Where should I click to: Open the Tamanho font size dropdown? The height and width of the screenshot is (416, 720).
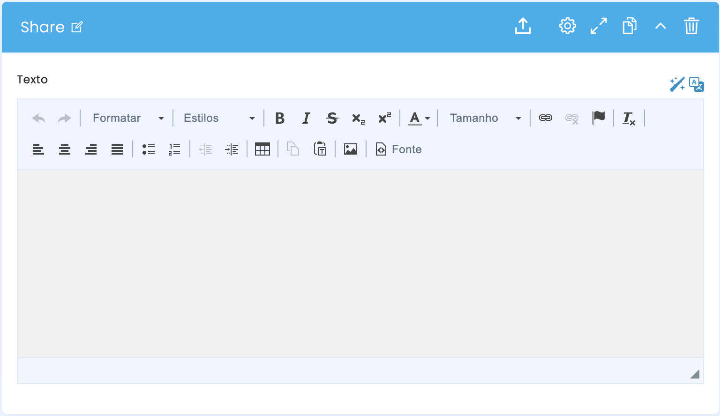pyautogui.click(x=485, y=118)
